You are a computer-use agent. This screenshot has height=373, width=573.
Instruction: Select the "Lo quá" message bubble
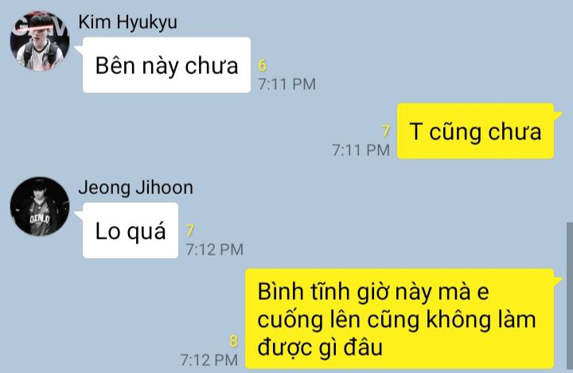click(131, 231)
